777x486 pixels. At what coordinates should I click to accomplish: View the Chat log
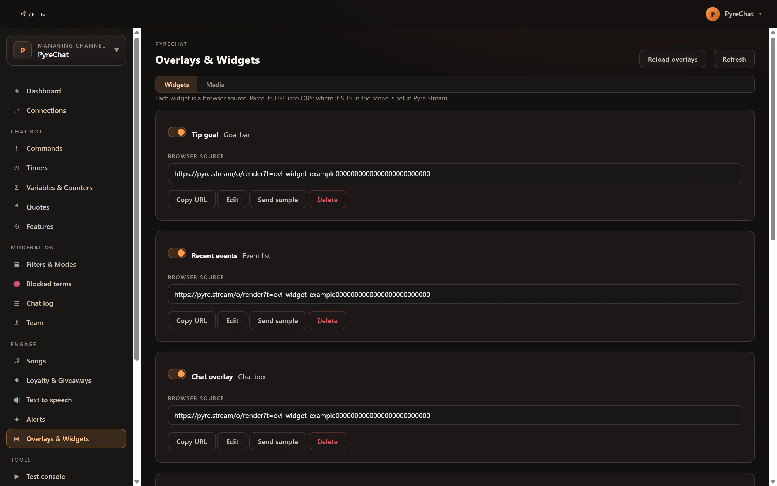pyautogui.click(x=66, y=303)
